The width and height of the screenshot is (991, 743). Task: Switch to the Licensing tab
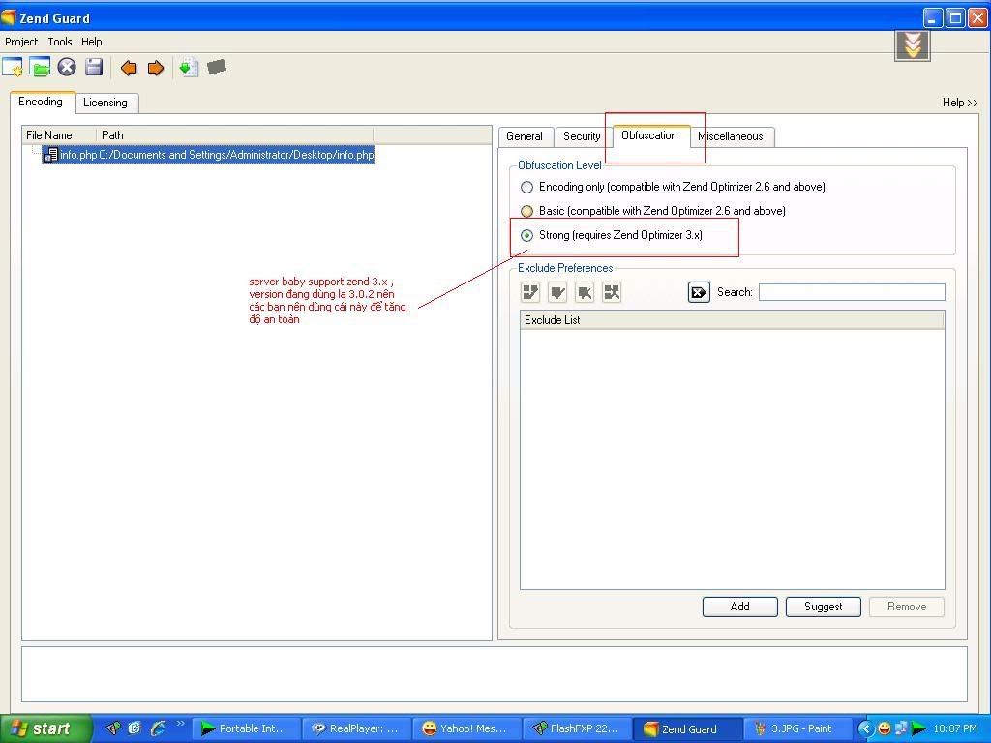click(105, 103)
